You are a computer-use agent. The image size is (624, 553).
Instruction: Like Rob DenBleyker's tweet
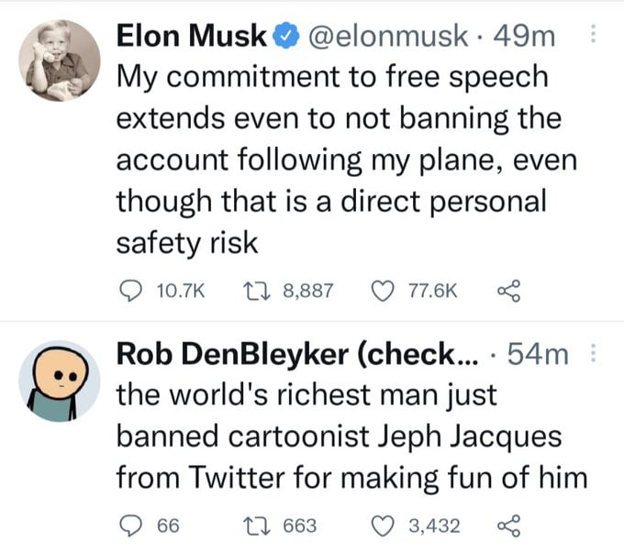[382, 525]
